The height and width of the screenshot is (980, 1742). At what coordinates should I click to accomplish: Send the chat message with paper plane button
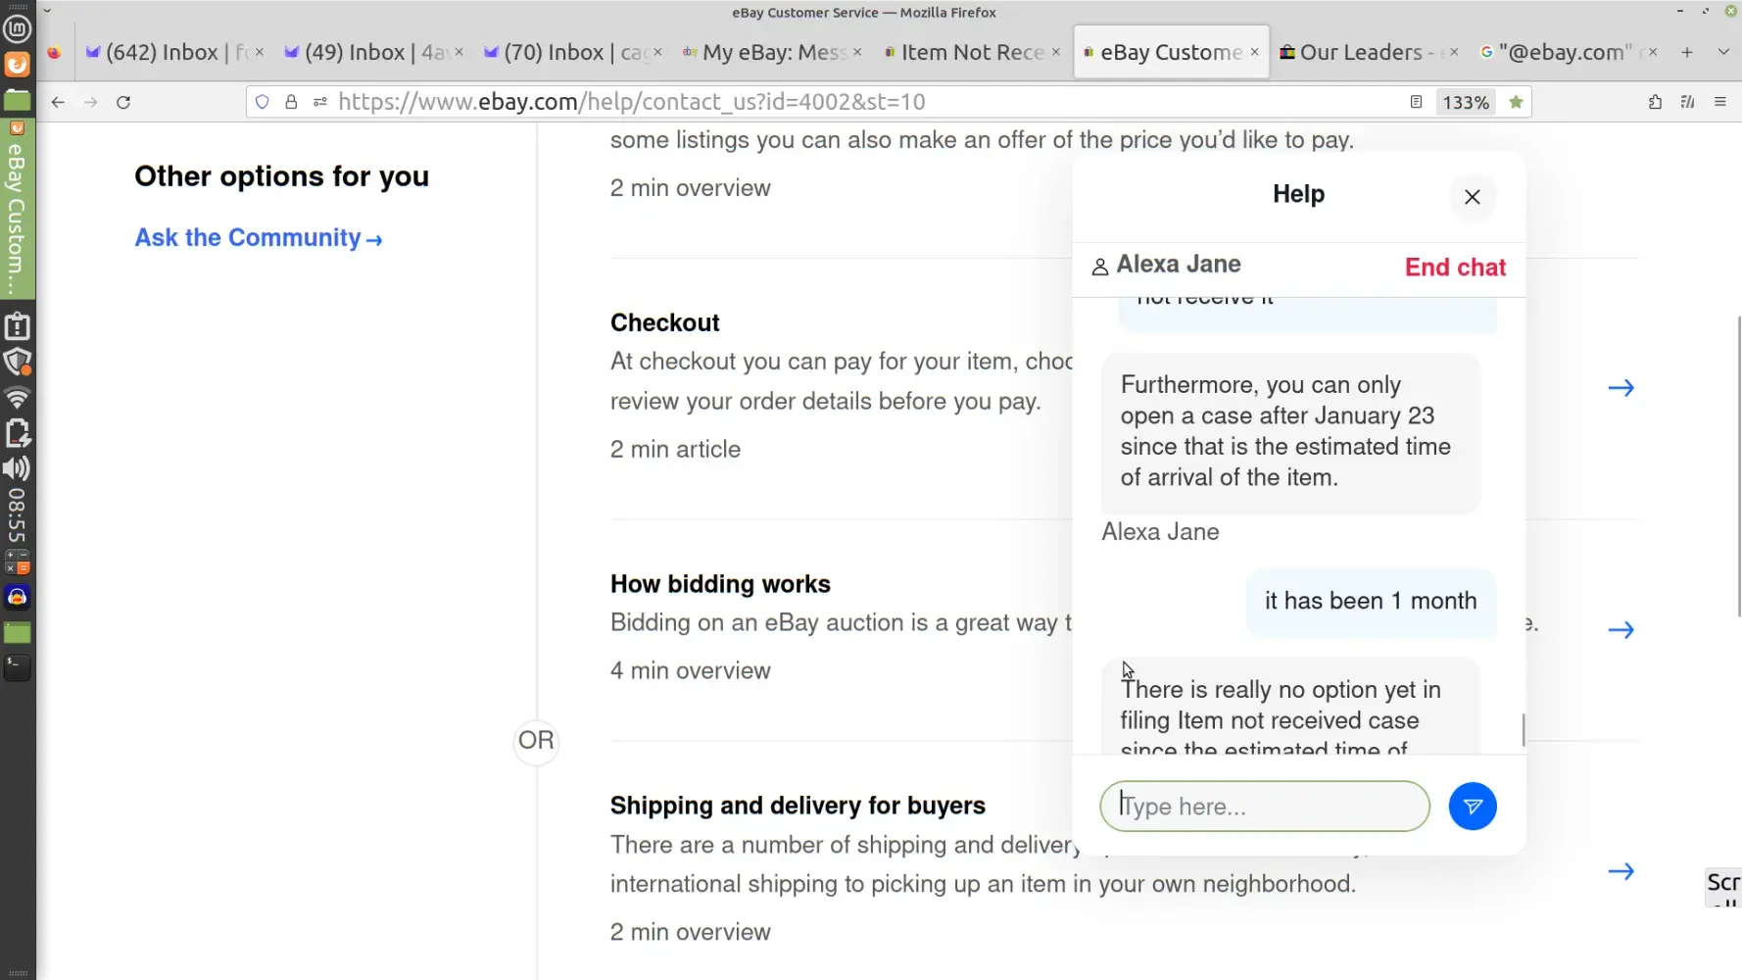coord(1472,807)
